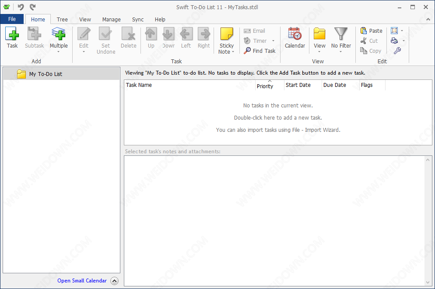This screenshot has height=289, width=435.
Task: Click the Undo arrow in title bar
Action: (21, 7)
